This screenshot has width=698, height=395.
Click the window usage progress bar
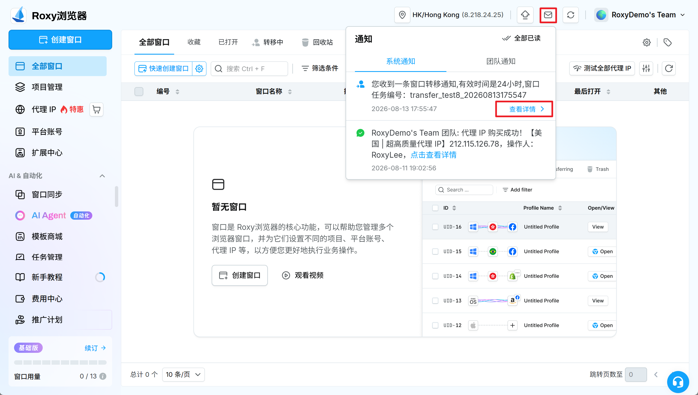point(60,362)
